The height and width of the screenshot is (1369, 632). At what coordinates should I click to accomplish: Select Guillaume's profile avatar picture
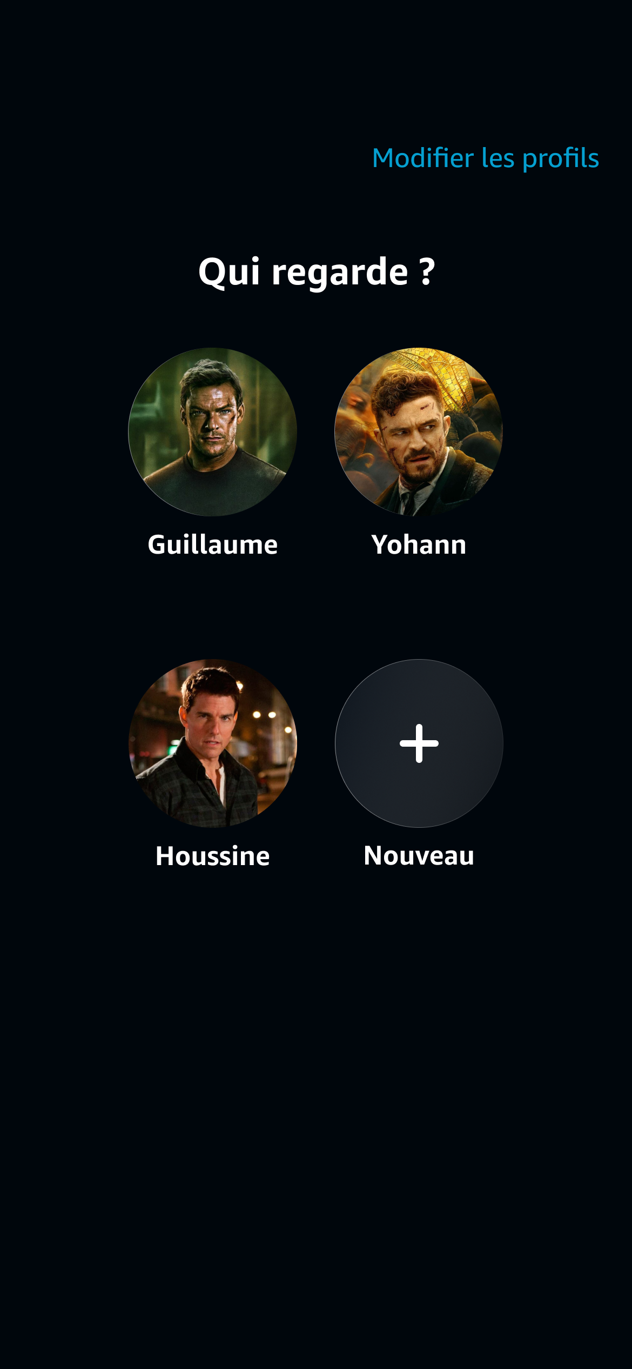(212, 431)
